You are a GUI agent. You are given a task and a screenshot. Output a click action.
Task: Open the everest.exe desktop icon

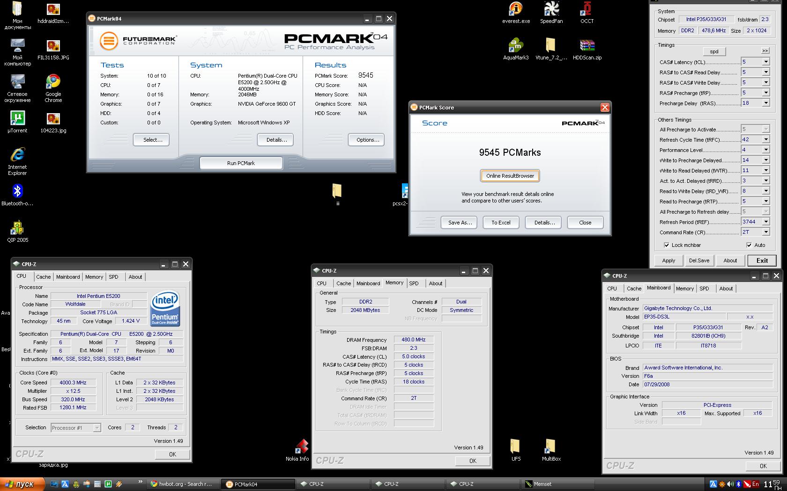click(x=516, y=13)
